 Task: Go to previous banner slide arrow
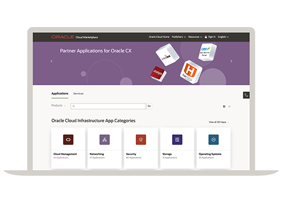click(x=51, y=61)
